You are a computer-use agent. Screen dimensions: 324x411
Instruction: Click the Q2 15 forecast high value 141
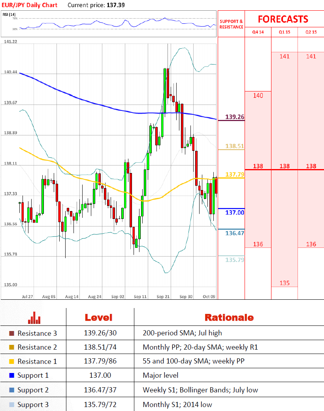(311, 56)
